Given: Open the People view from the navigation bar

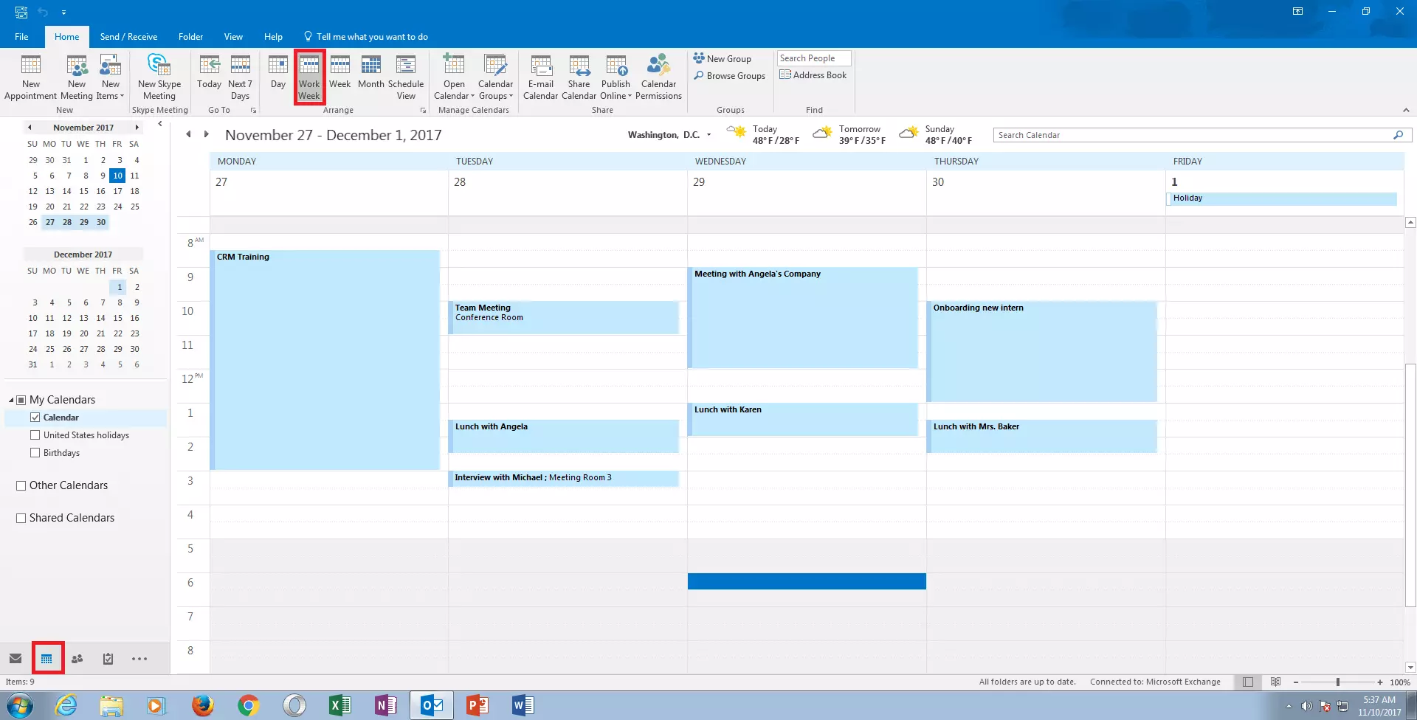Looking at the screenshot, I should click(x=77, y=657).
